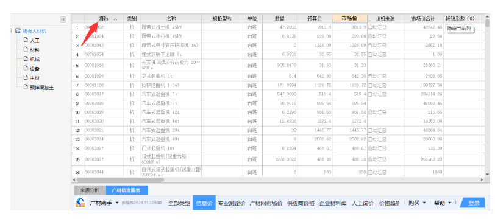Open the 全部类型 filter

point(179,203)
